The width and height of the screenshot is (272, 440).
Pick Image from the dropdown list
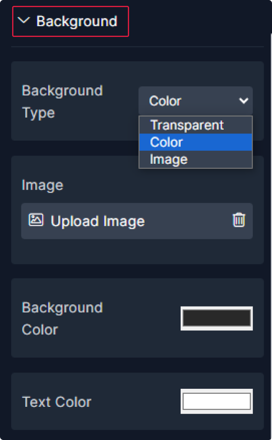(169, 160)
